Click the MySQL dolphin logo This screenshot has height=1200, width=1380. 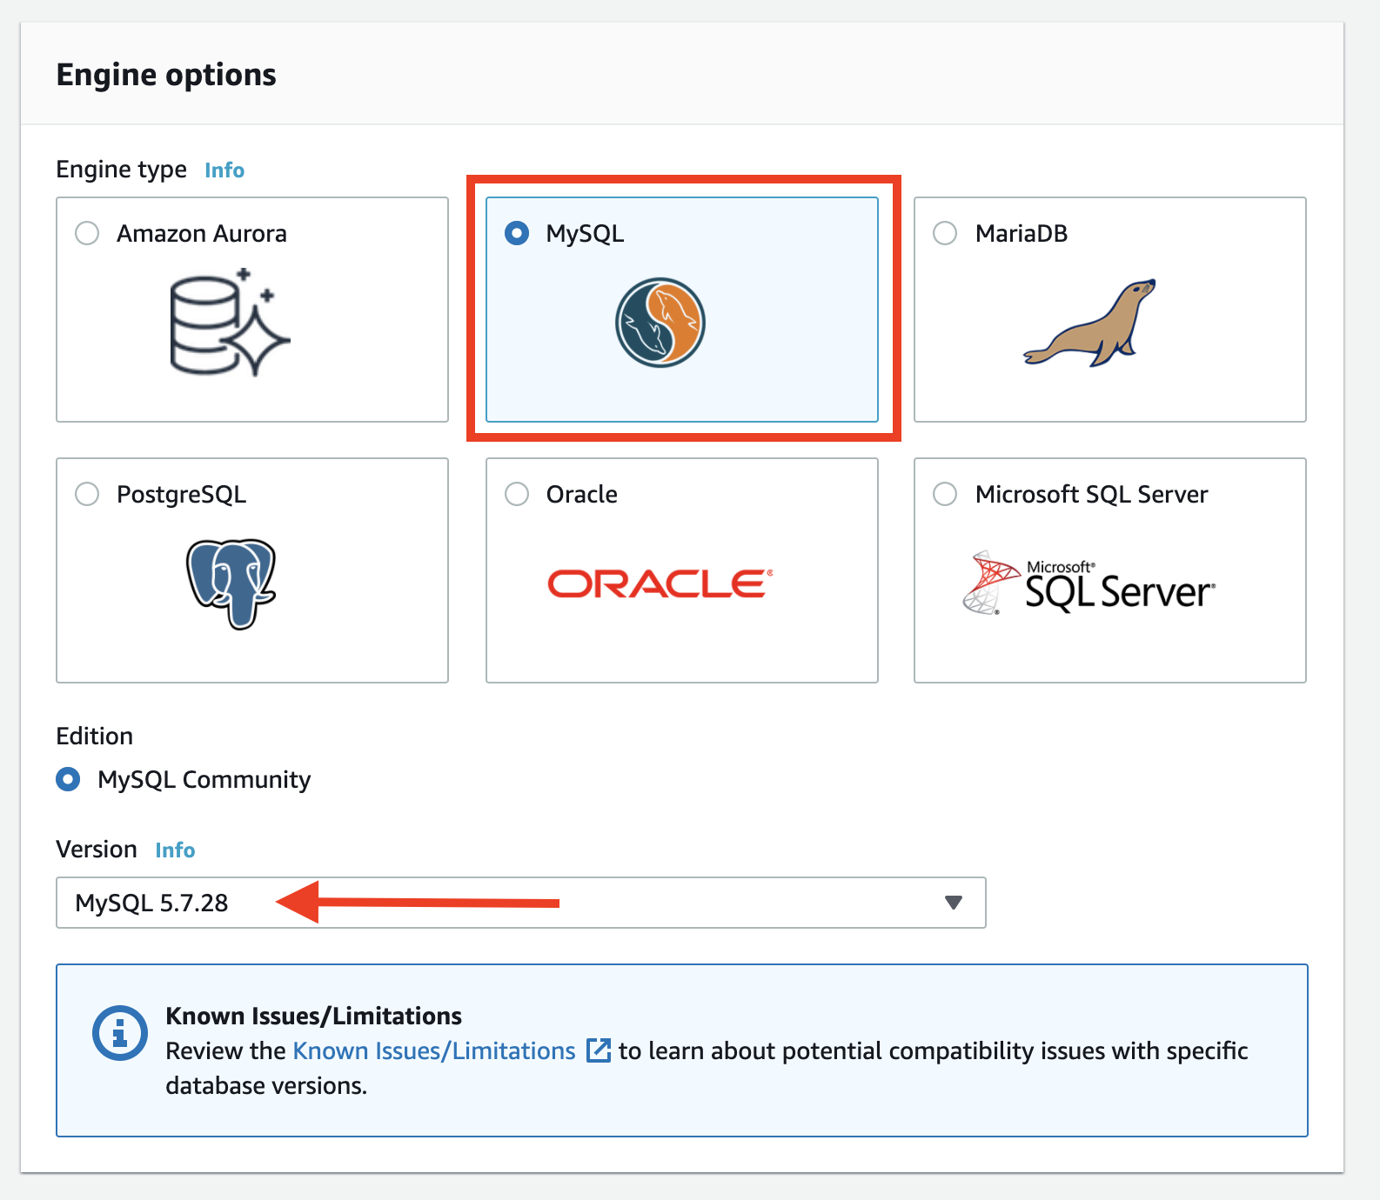[660, 323]
